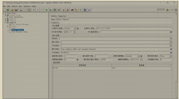
Task: Click the String parameter type cell
Action: click(82, 68)
